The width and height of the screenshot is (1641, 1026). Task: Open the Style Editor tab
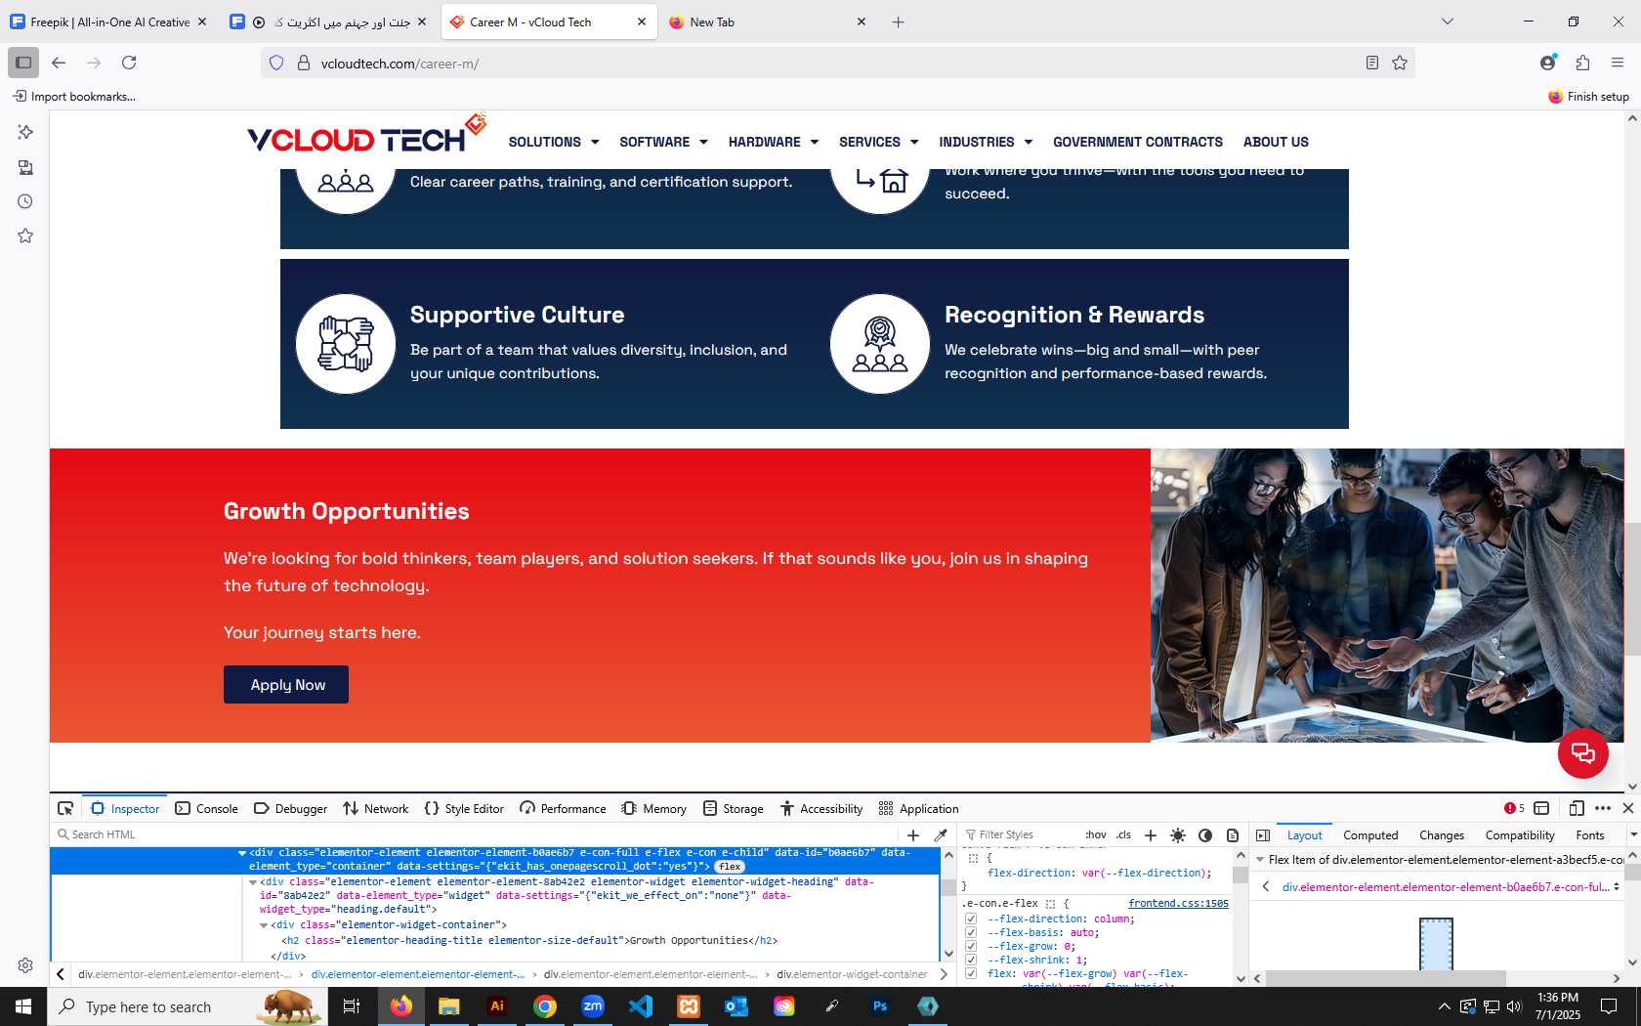(465, 808)
